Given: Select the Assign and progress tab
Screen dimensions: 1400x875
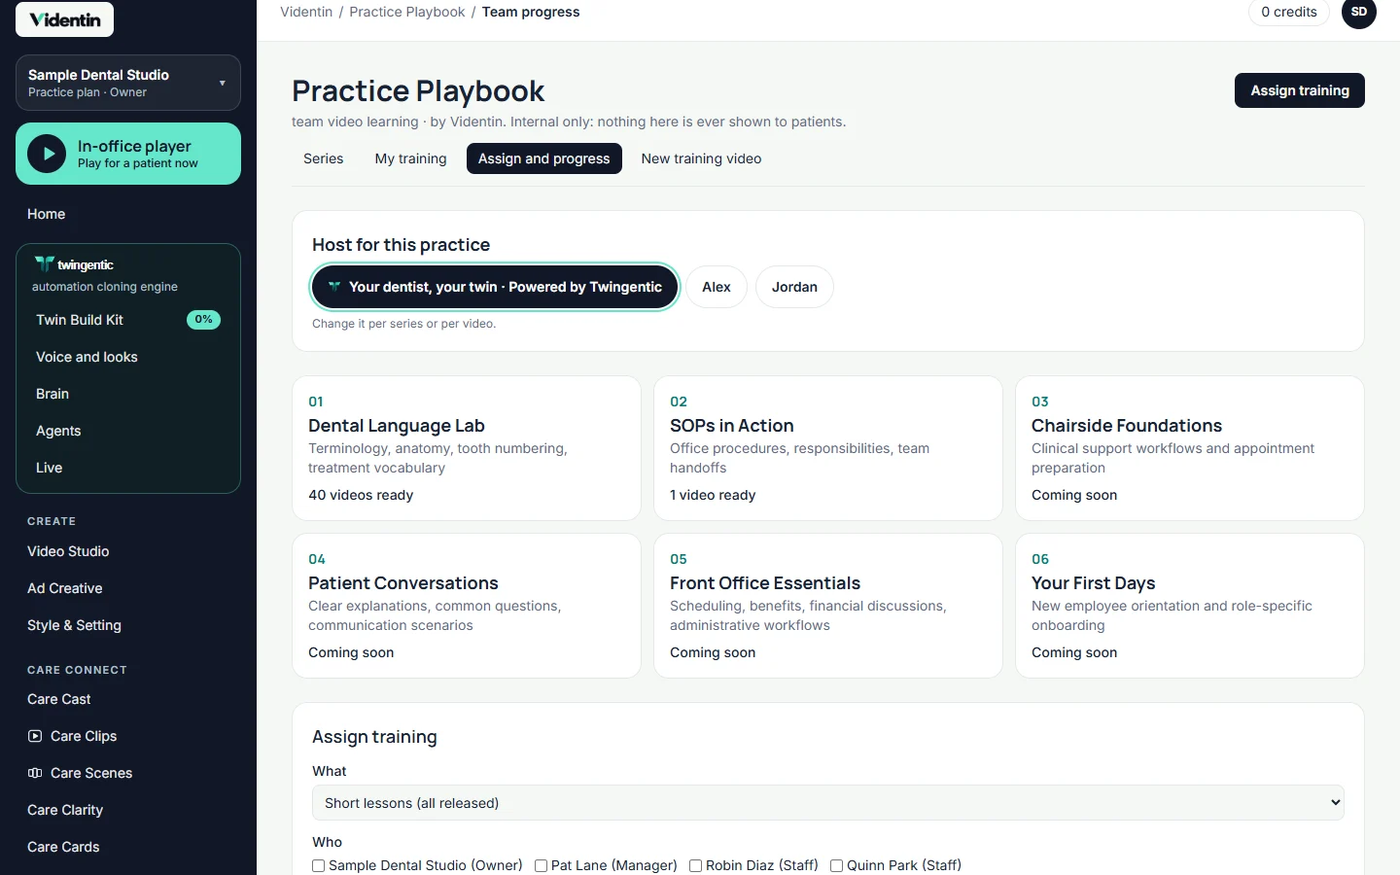Looking at the screenshot, I should (544, 158).
